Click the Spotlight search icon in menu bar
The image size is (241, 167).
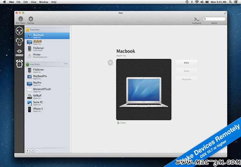[230, 2]
